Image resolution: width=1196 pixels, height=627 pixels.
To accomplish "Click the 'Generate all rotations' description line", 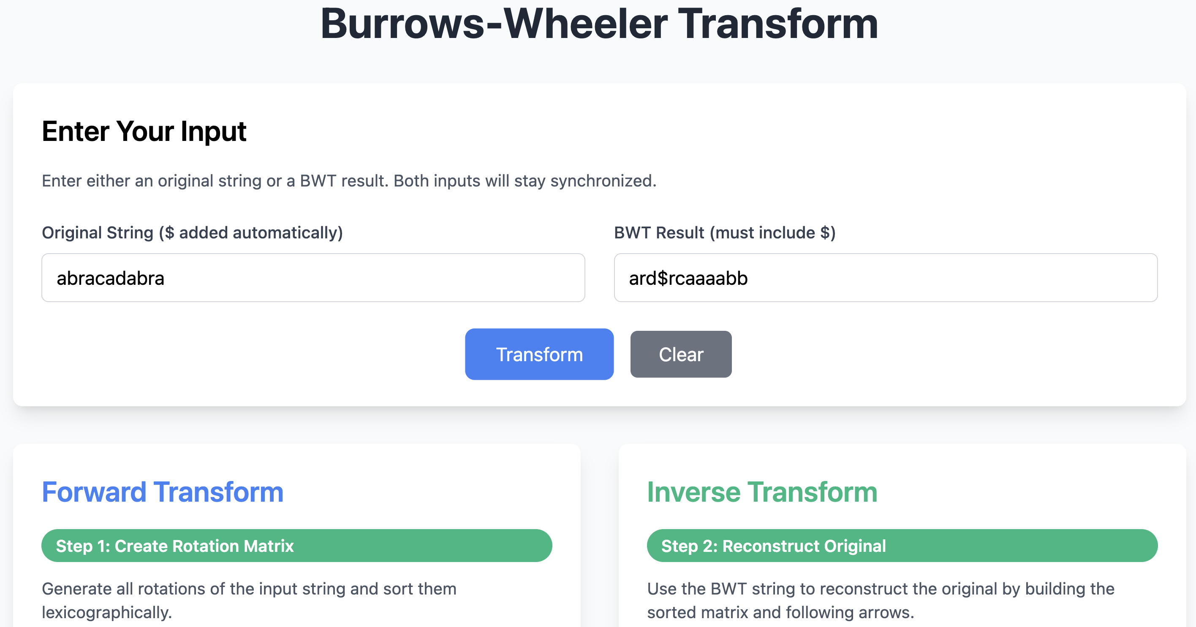I will pos(249,589).
